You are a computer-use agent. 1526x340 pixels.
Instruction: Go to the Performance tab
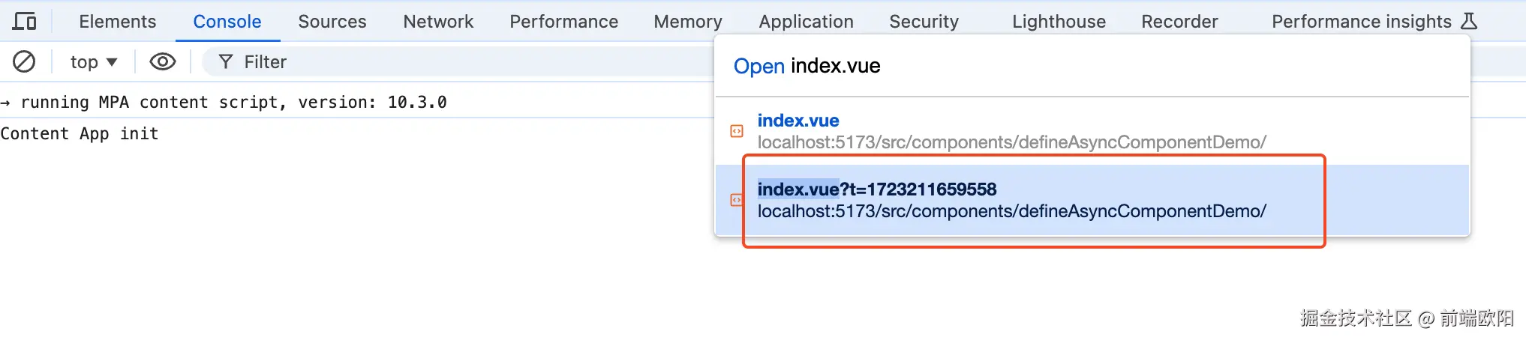(x=564, y=22)
